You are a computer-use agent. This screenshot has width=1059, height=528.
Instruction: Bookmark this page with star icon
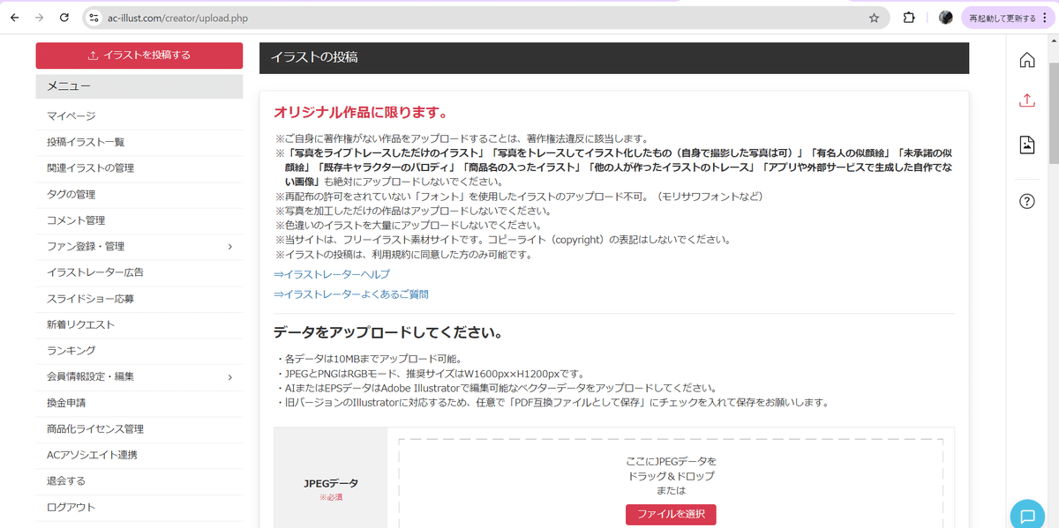click(874, 18)
